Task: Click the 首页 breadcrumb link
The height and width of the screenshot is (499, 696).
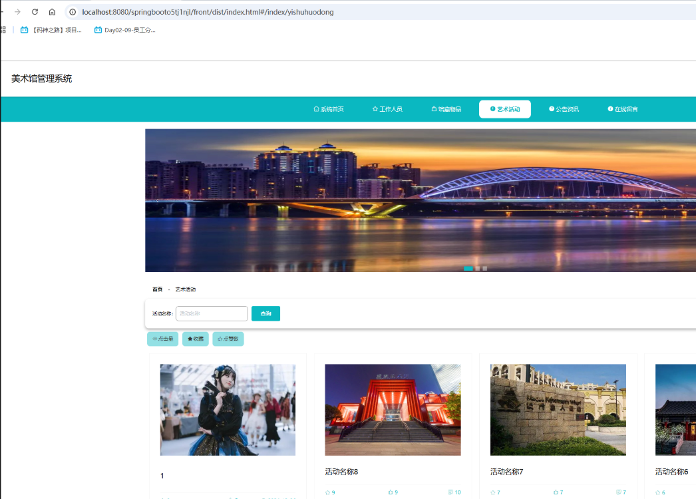Action: pos(157,289)
